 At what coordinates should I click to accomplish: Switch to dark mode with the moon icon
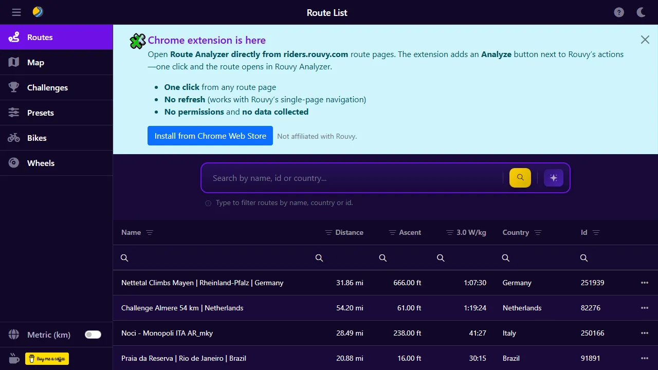[x=641, y=12]
